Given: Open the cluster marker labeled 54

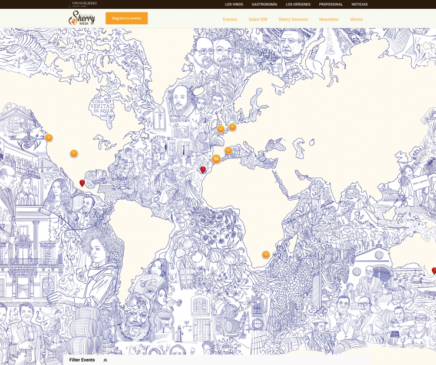Looking at the screenshot, I should point(216,159).
